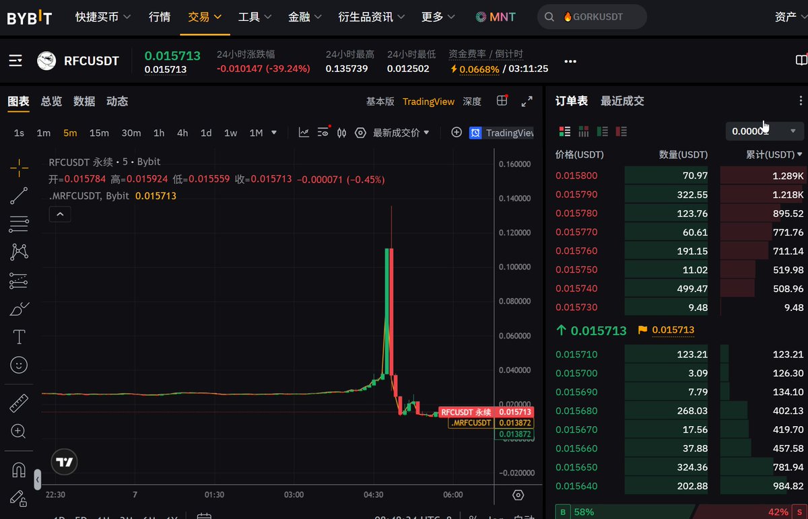808x519 pixels.
Task: Open the chart settings hexagon icon
Action: (x=360, y=133)
